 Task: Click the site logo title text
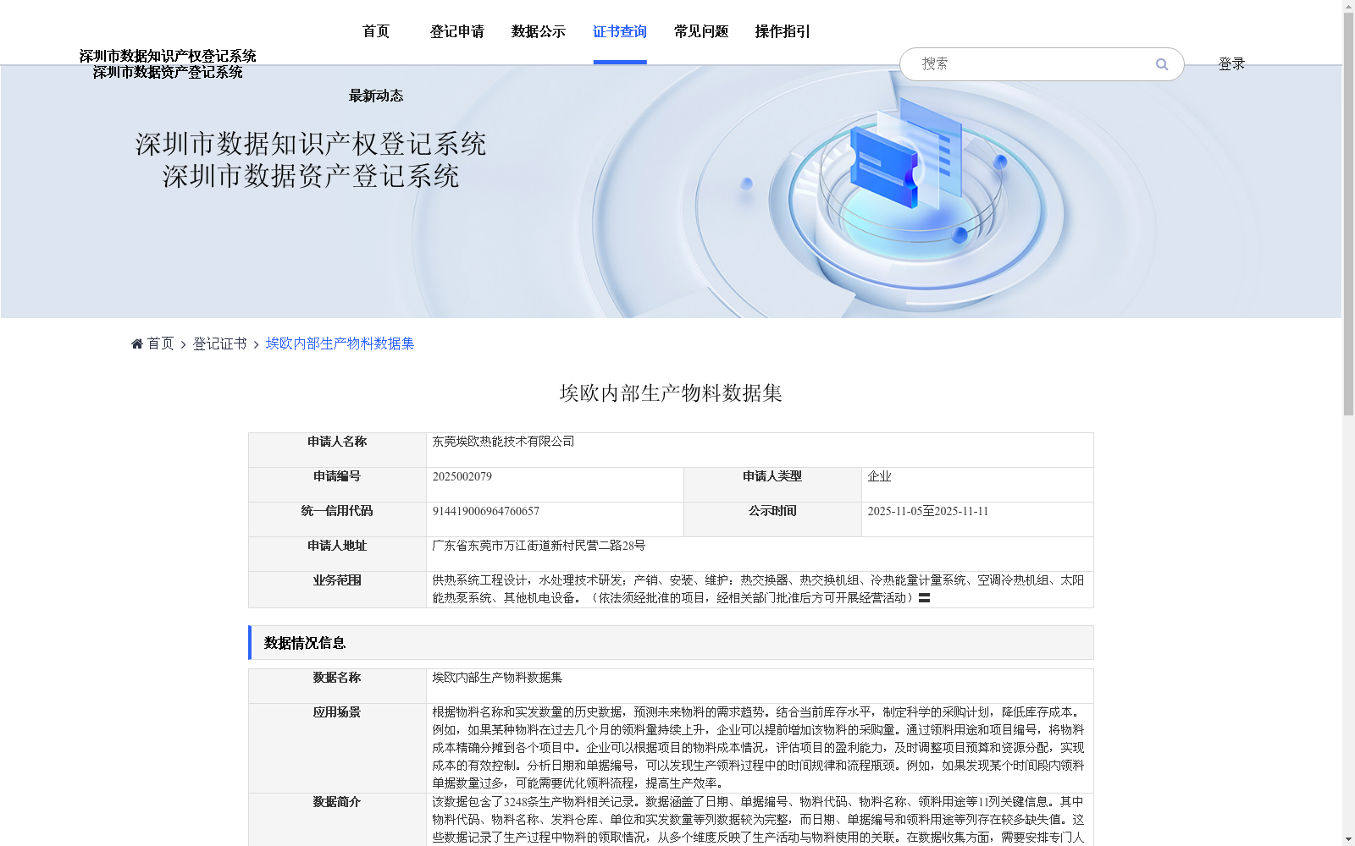pos(168,64)
